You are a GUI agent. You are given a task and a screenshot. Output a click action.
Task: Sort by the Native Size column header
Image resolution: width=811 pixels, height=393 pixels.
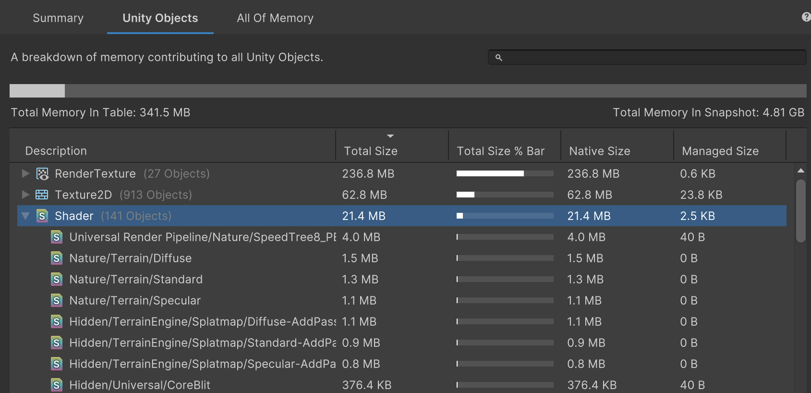[x=599, y=151]
